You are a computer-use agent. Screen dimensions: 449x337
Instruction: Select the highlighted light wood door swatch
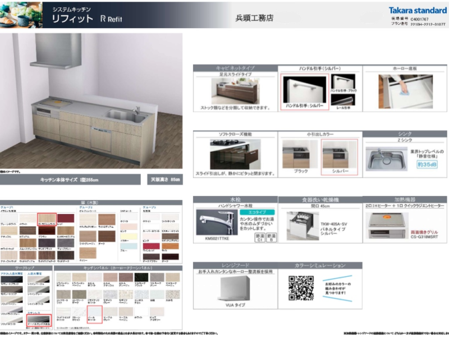(47, 219)
